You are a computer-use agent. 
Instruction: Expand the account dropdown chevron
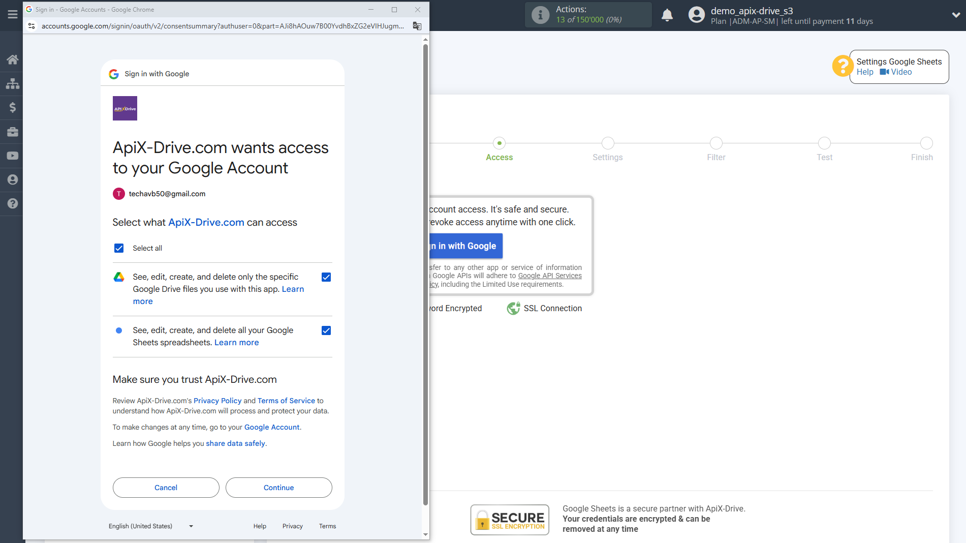coord(955,15)
